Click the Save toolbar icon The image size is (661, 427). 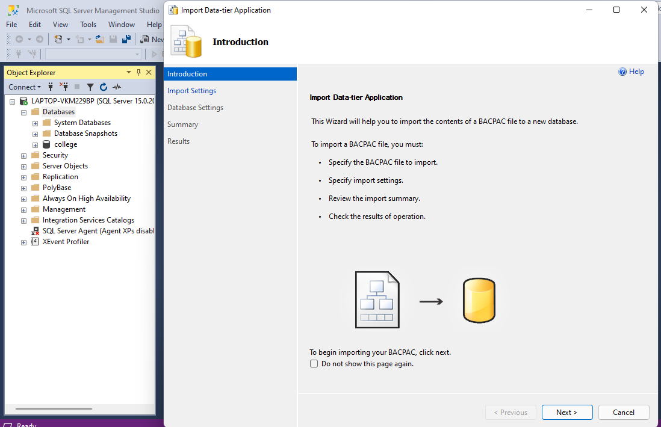coord(113,38)
